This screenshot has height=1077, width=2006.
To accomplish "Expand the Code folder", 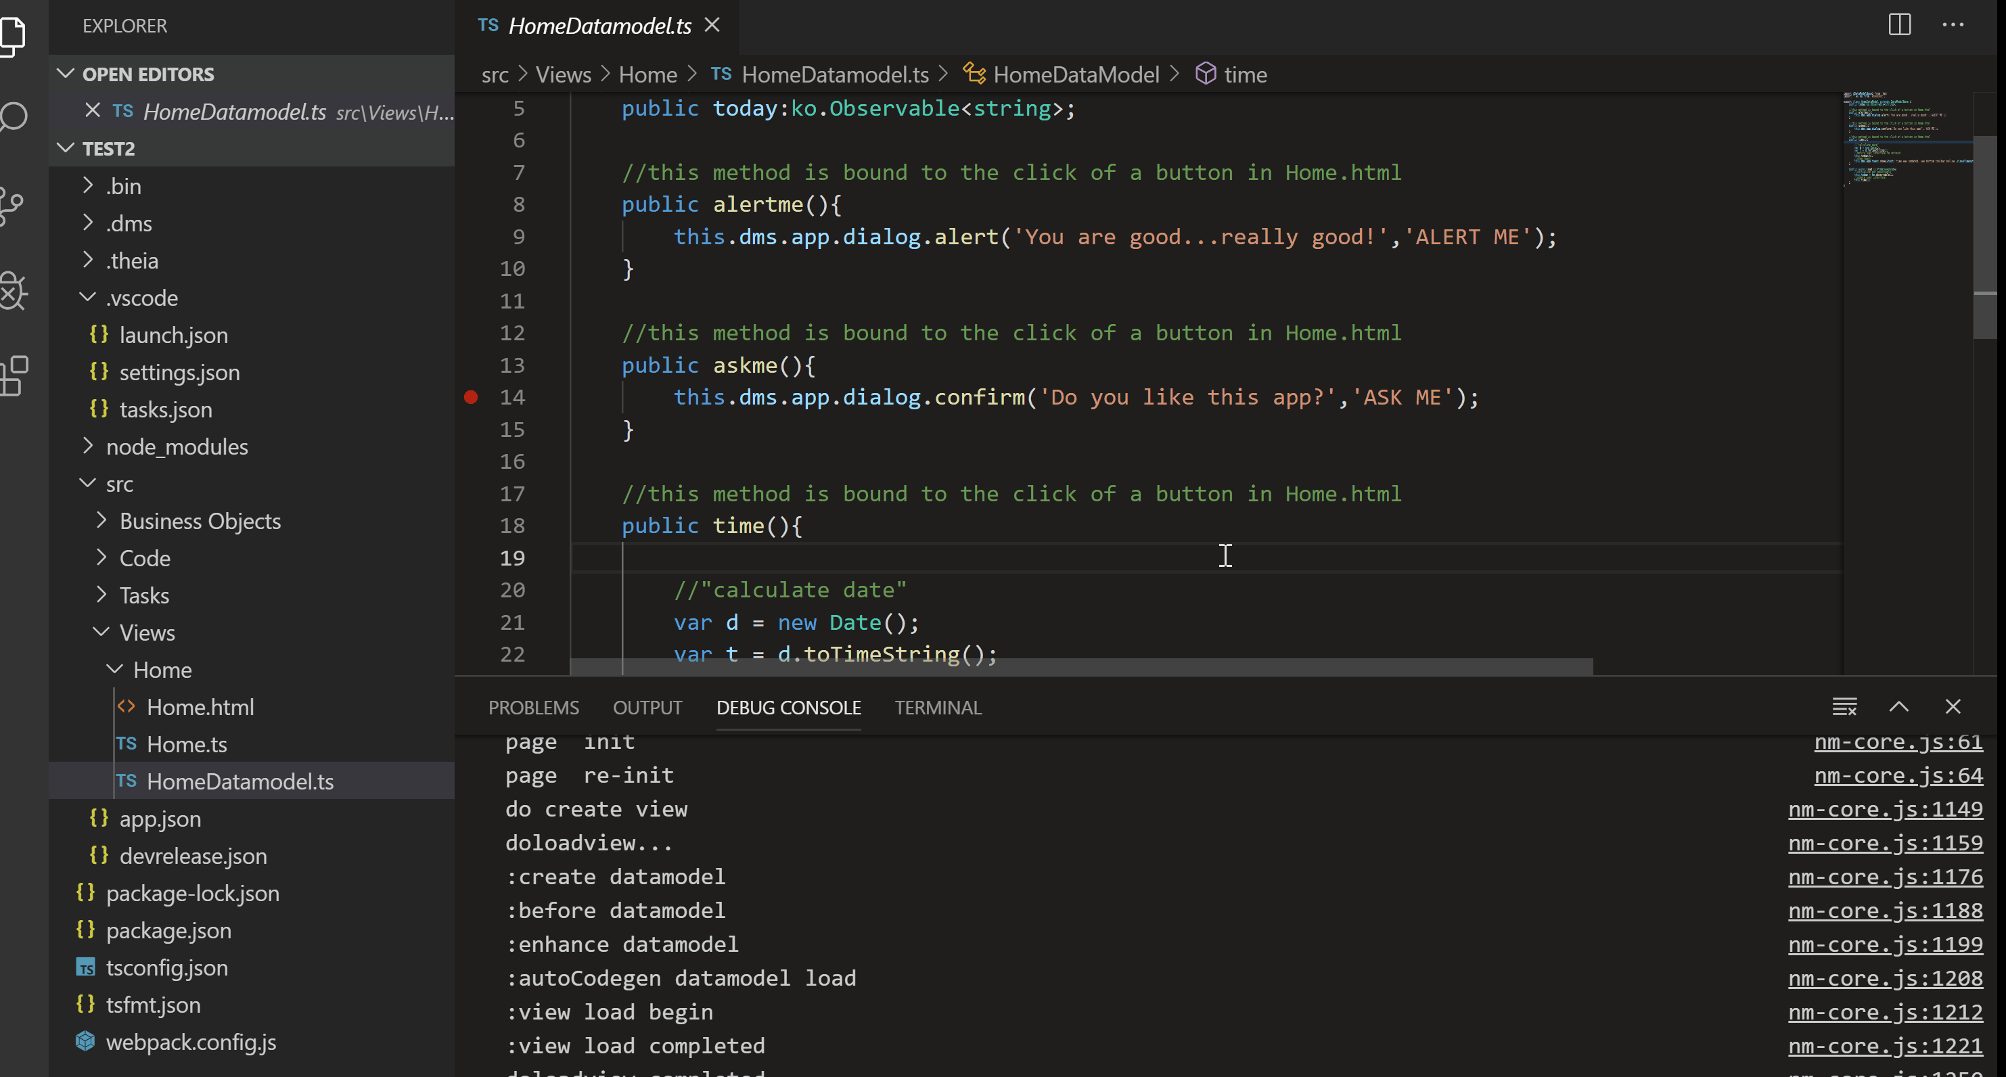I will (x=101, y=557).
